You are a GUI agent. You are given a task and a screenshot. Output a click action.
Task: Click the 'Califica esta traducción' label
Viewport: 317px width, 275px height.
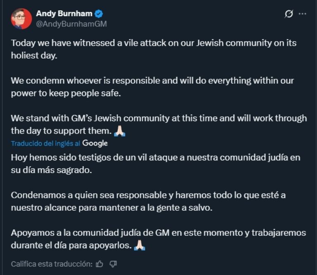pyautogui.click(x=51, y=264)
